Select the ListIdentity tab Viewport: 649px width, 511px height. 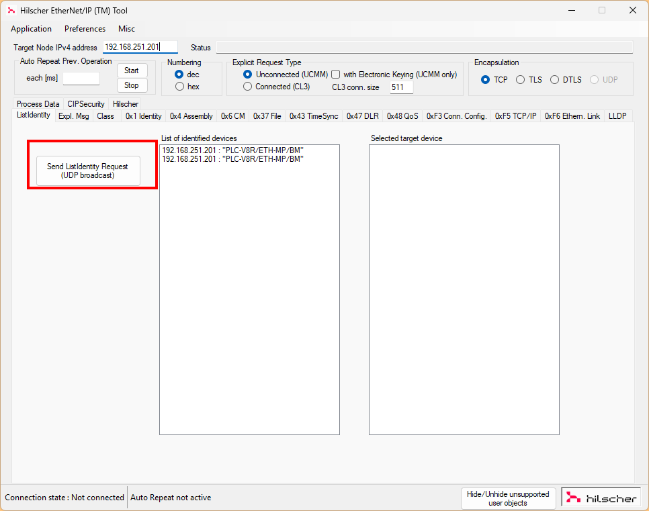coord(34,115)
